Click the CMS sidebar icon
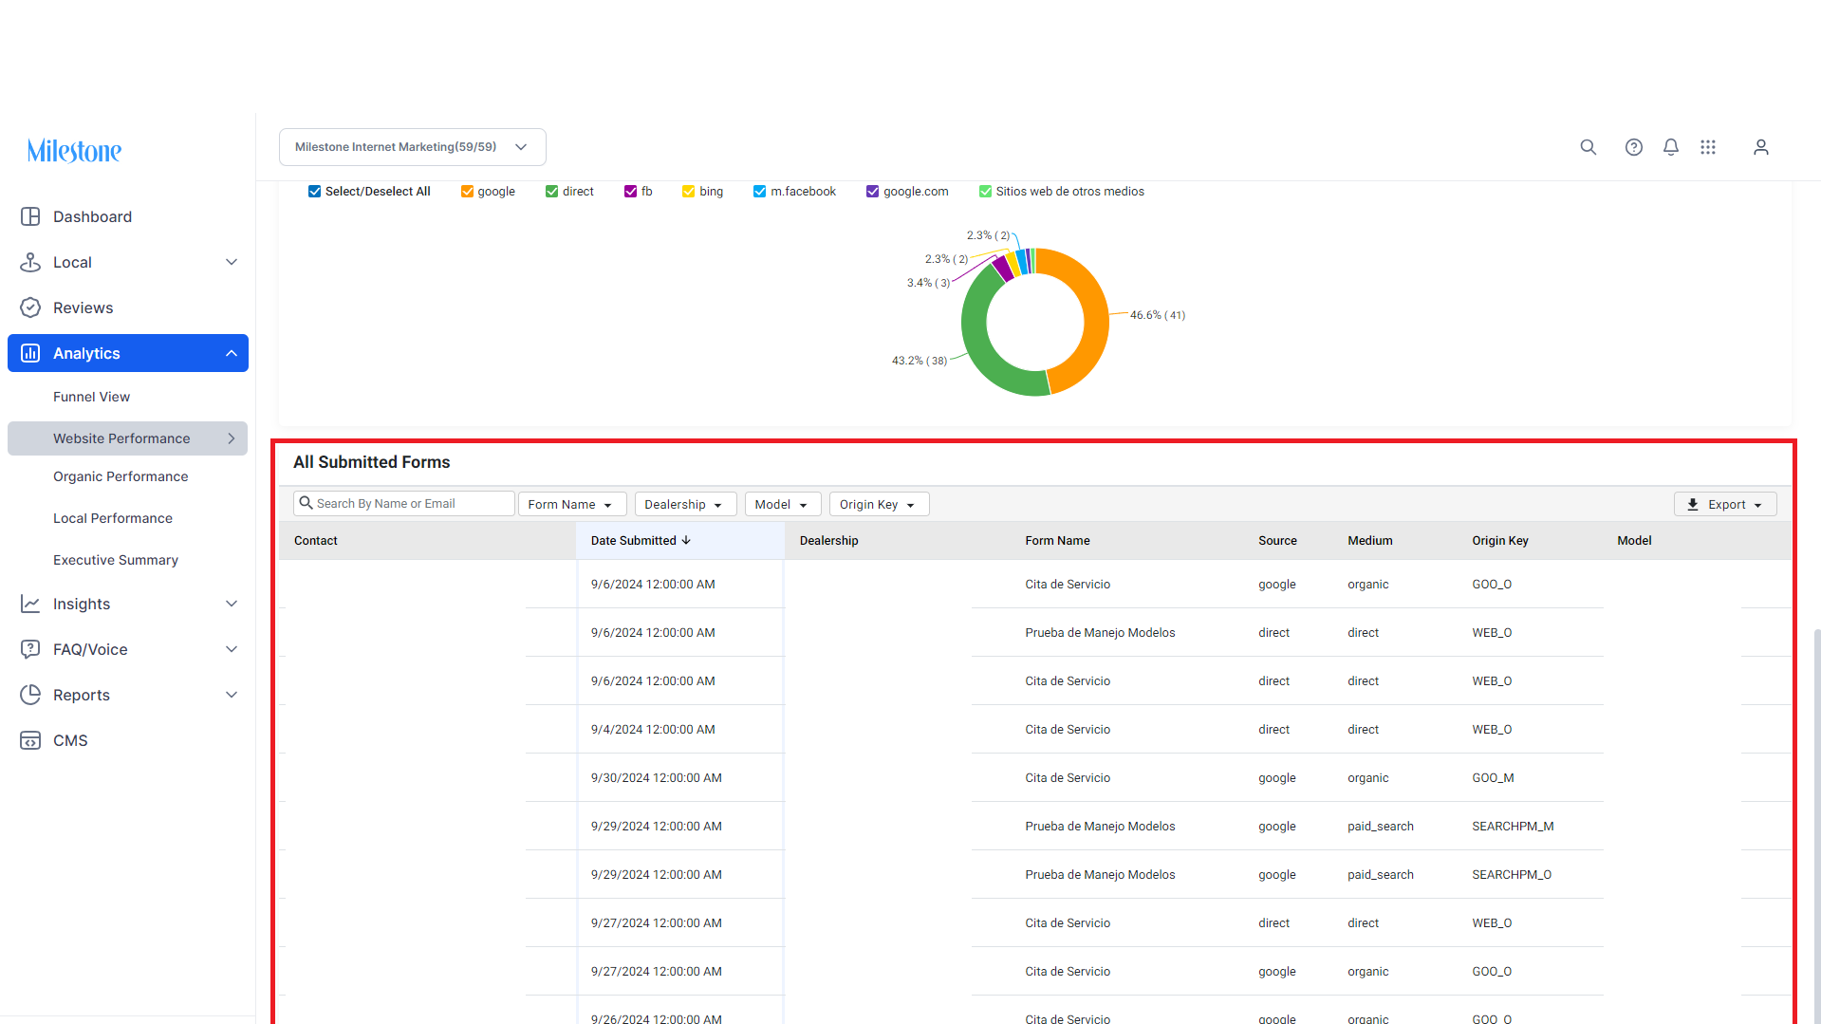This screenshot has height=1024, width=1821. click(30, 740)
